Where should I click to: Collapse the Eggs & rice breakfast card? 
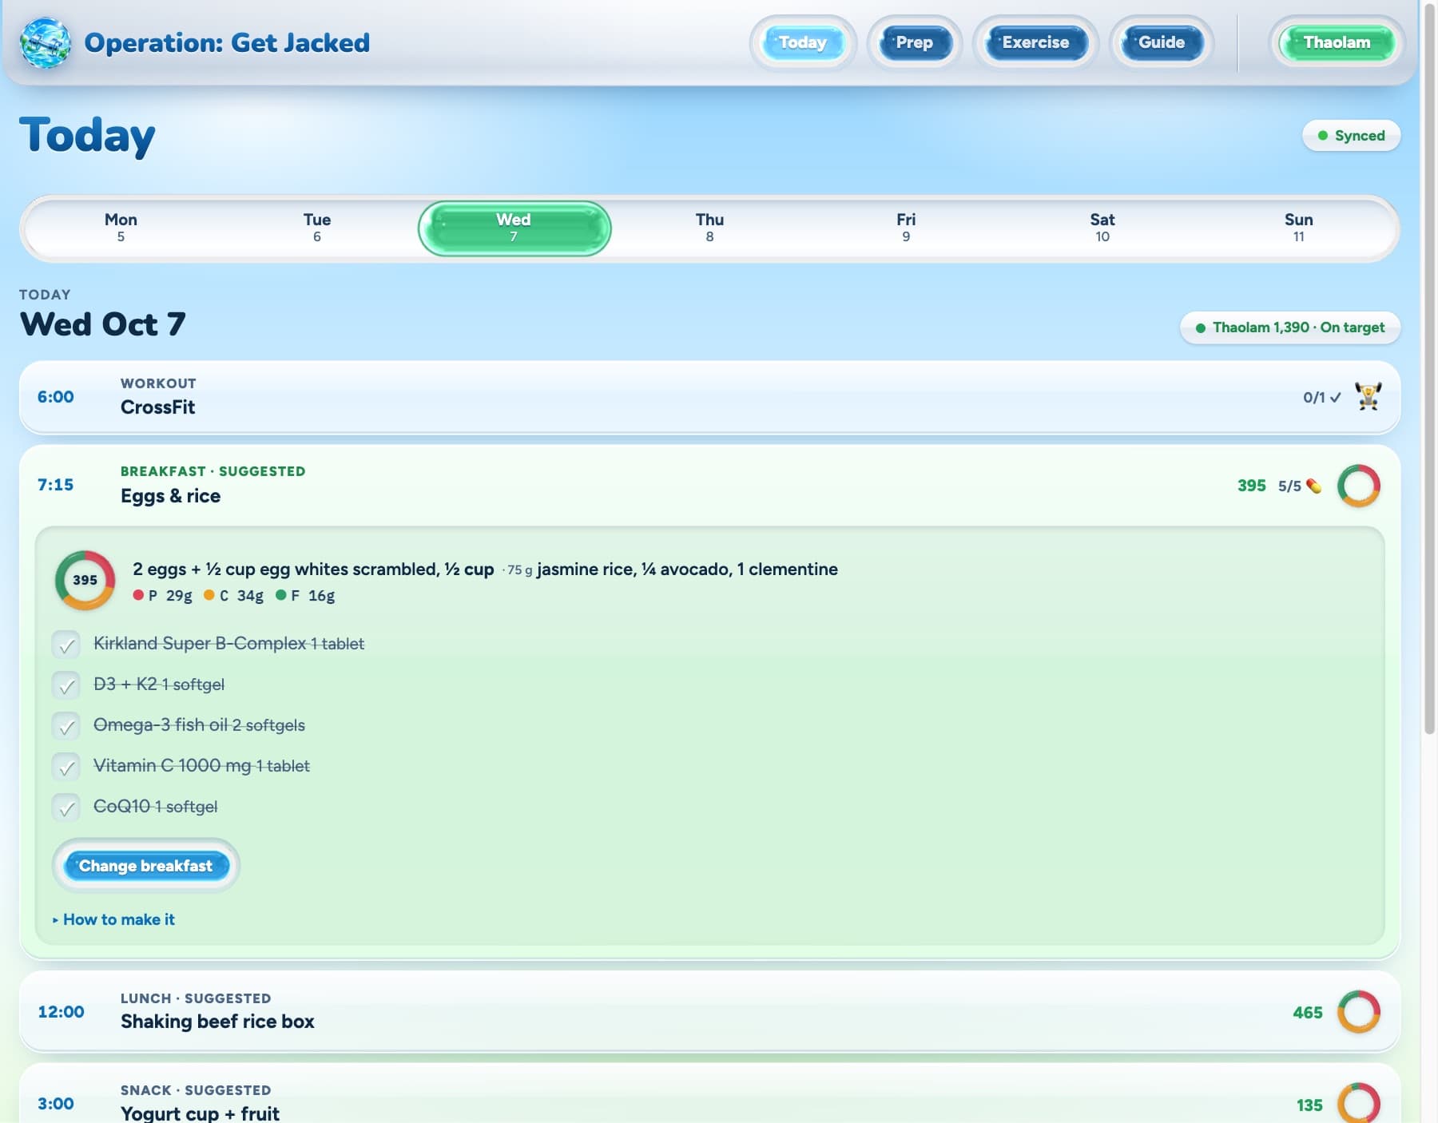point(709,485)
